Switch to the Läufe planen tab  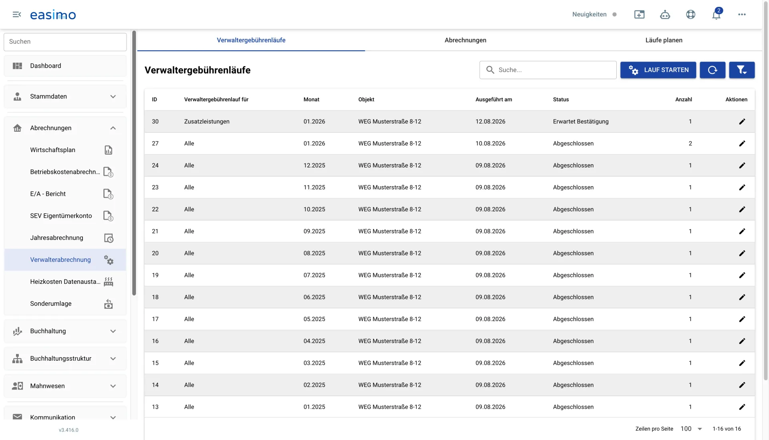(664, 40)
